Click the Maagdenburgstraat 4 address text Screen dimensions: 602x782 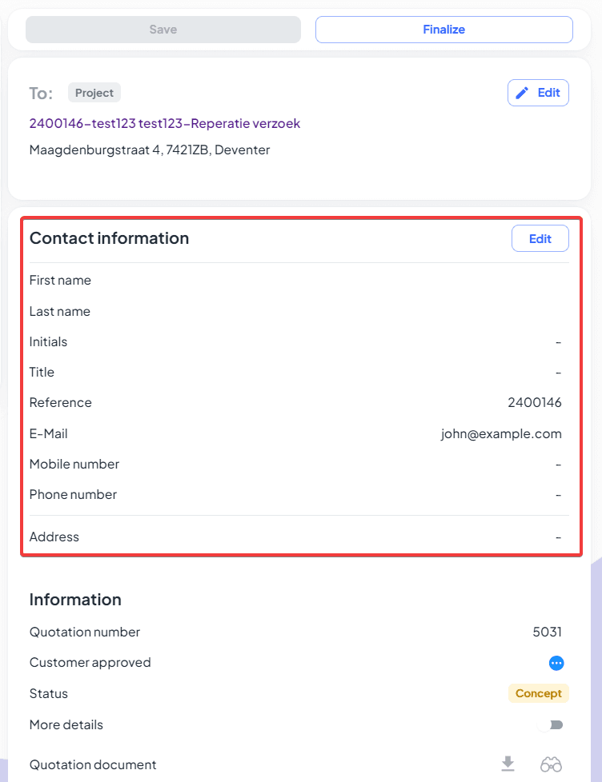tap(150, 150)
